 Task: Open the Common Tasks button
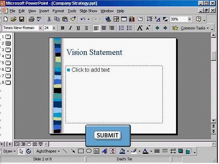[x=195, y=28]
